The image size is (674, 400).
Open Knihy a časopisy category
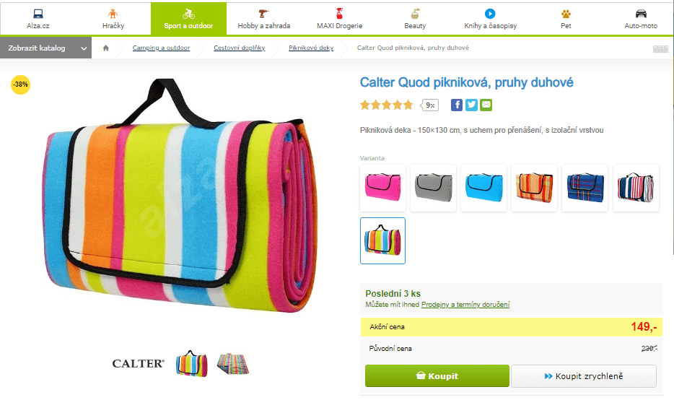(490, 19)
